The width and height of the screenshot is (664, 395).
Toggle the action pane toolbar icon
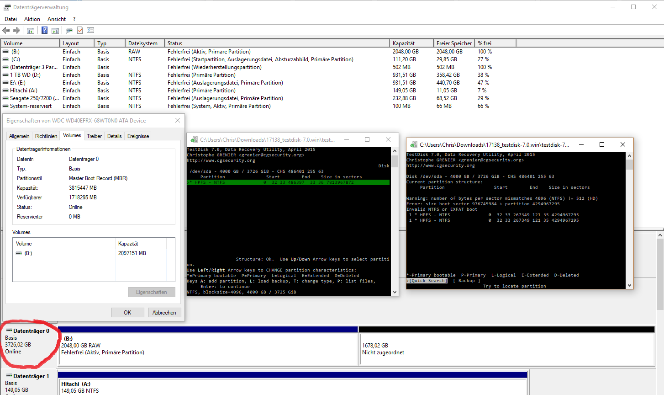coord(55,31)
